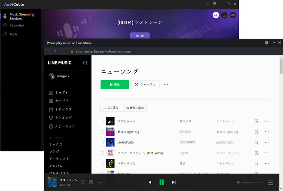
Task: Go forward in Line Music browser
Action: [x=55, y=51]
